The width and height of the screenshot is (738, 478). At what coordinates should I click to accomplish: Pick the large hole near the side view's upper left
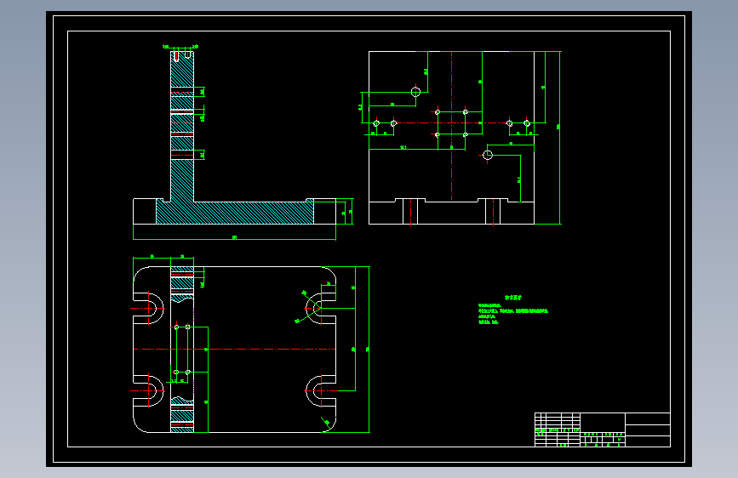click(x=415, y=92)
